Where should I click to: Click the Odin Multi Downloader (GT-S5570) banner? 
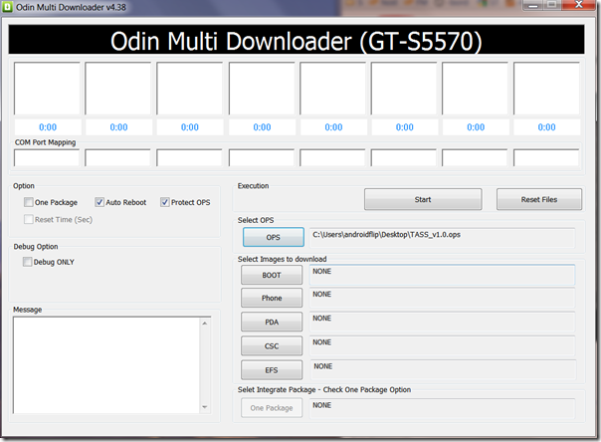point(297,40)
